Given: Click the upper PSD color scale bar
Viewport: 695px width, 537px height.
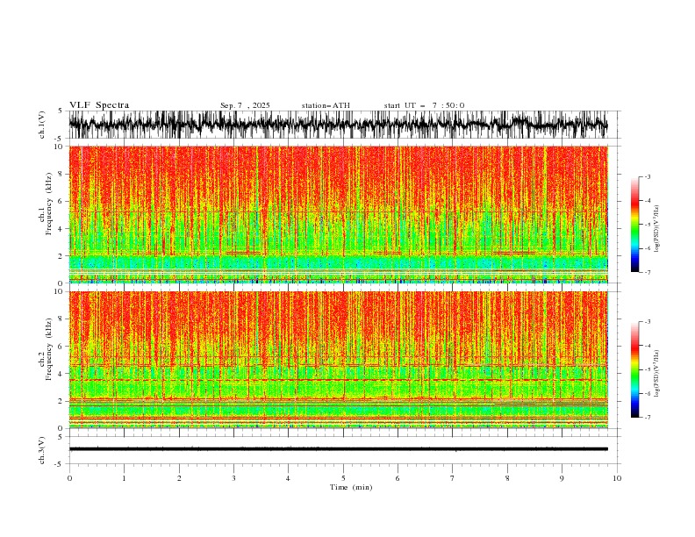Looking at the screenshot, I should tap(635, 225).
